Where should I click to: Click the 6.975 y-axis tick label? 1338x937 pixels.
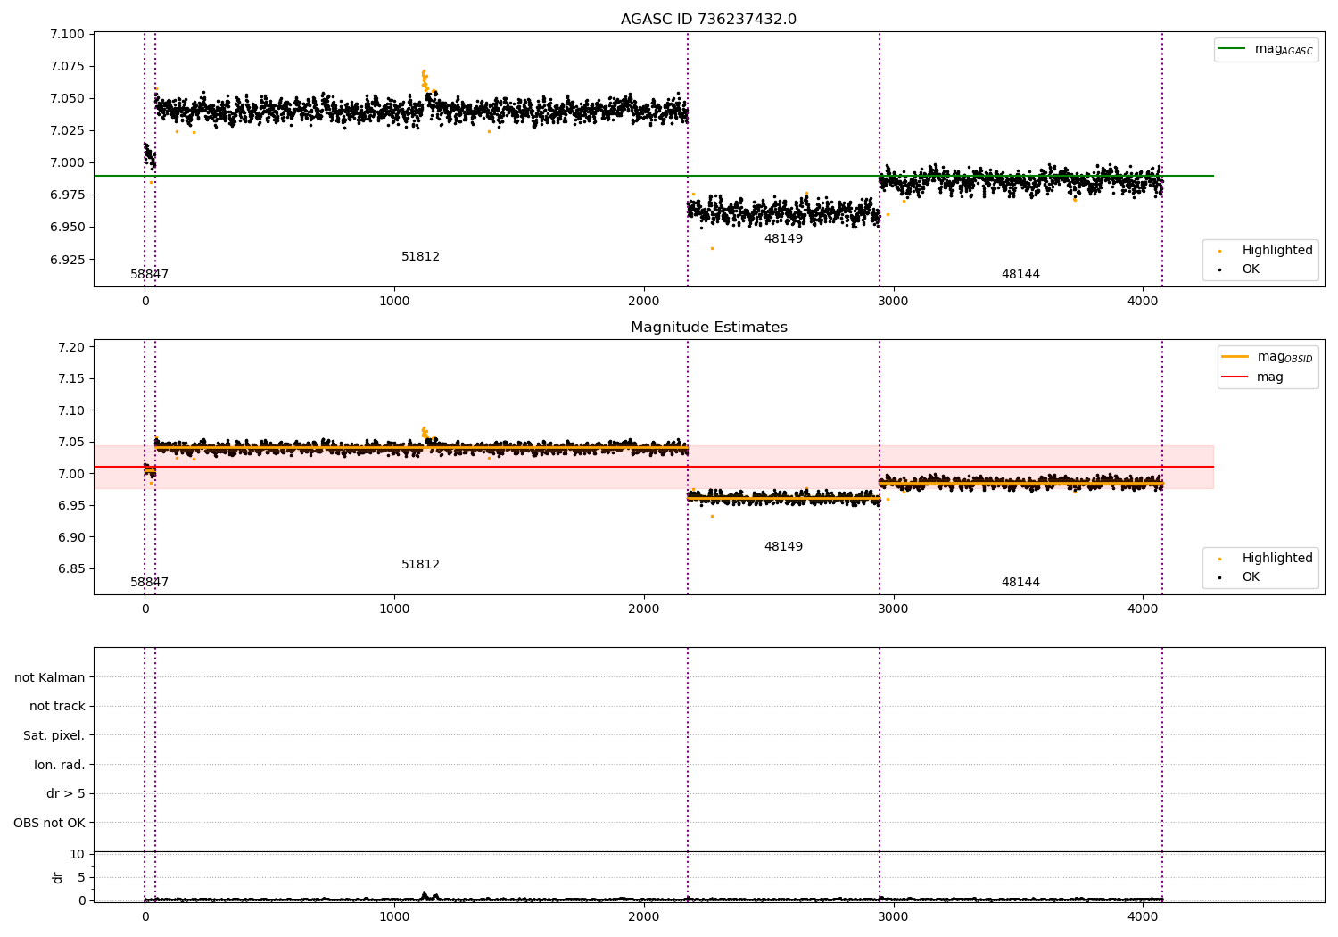pyautogui.click(x=67, y=195)
